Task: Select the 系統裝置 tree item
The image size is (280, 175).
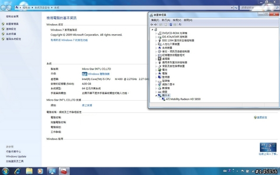Action: point(167,48)
